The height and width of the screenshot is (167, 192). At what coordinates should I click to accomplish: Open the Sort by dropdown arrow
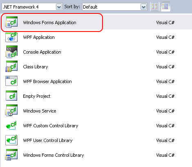[x=144, y=7]
